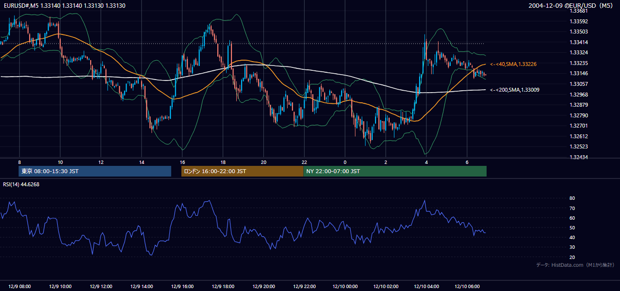Image resolution: width=620 pixels, height=291 pixels.
Task: Click the 12/10 06:00 date label
Action: pos(467,286)
